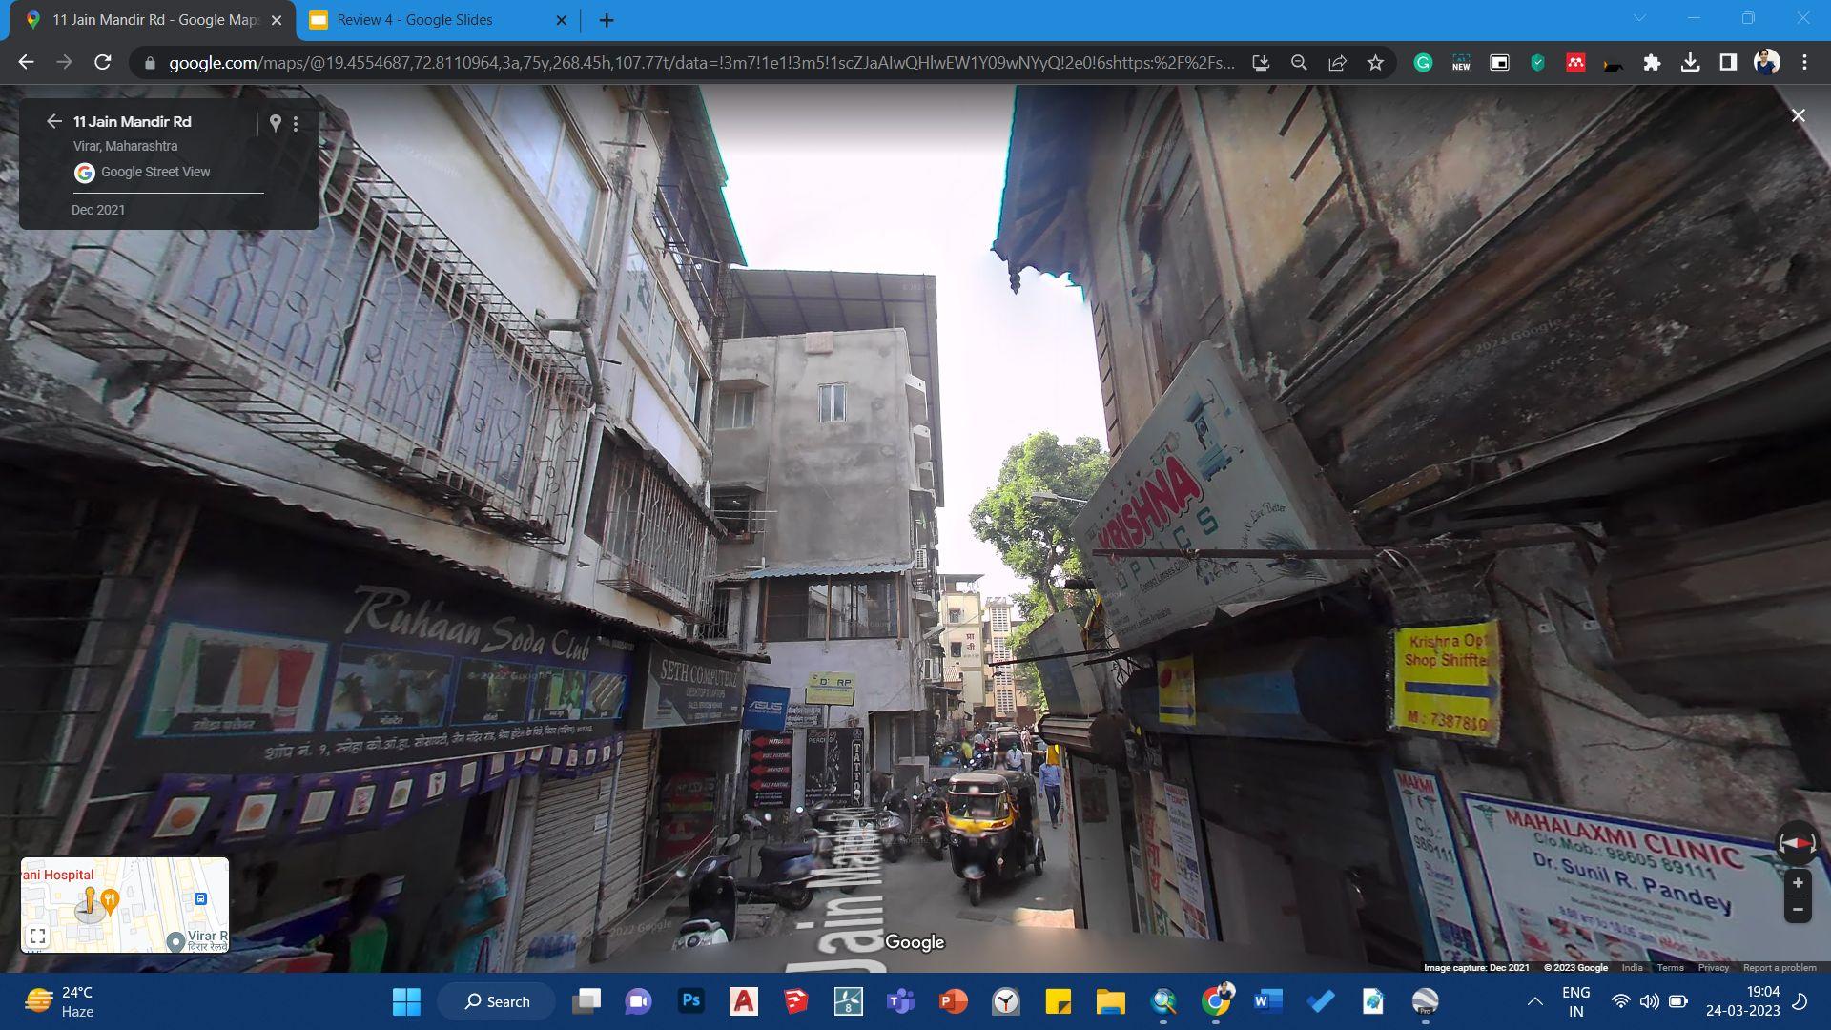Close Street View with the X button
The height and width of the screenshot is (1030, 1831).
tap(1798, 115)
